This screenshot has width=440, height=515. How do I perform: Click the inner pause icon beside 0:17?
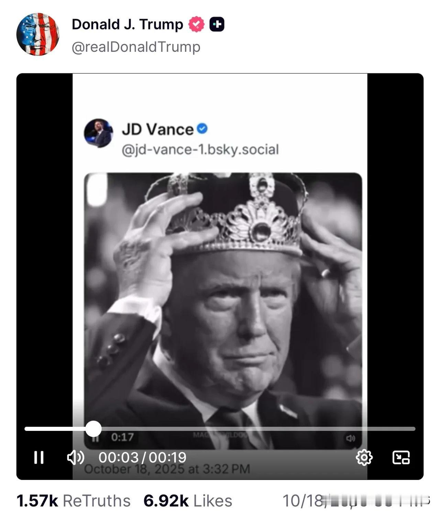click(96, 438)
